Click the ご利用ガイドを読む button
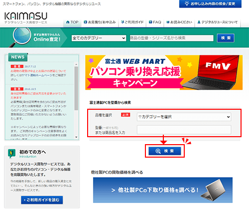The width and height of the screenshot is (249, 212). pyautogui.click(x=42, y=200)
